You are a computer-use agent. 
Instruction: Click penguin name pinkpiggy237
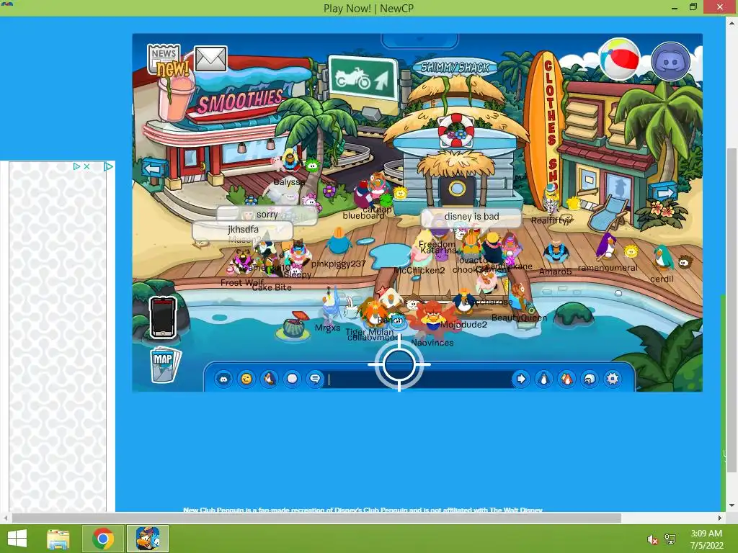[339, 264]
